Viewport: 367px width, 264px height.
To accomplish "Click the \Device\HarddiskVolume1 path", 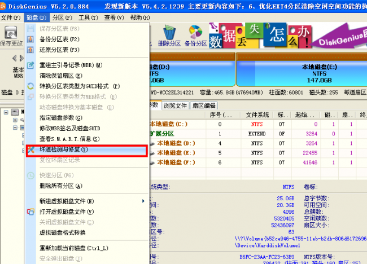I will pos(267,245).
